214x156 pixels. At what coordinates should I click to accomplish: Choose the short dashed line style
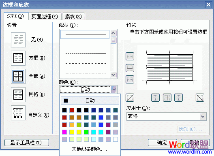pos(86,53)
